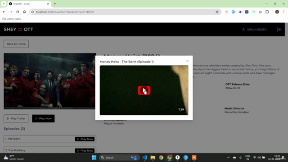Bookmark this page with star icon
The height and width of the screenshot is (162, 288).
217,12
